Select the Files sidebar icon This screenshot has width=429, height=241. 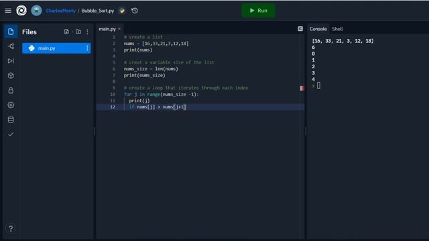(11, 31)
